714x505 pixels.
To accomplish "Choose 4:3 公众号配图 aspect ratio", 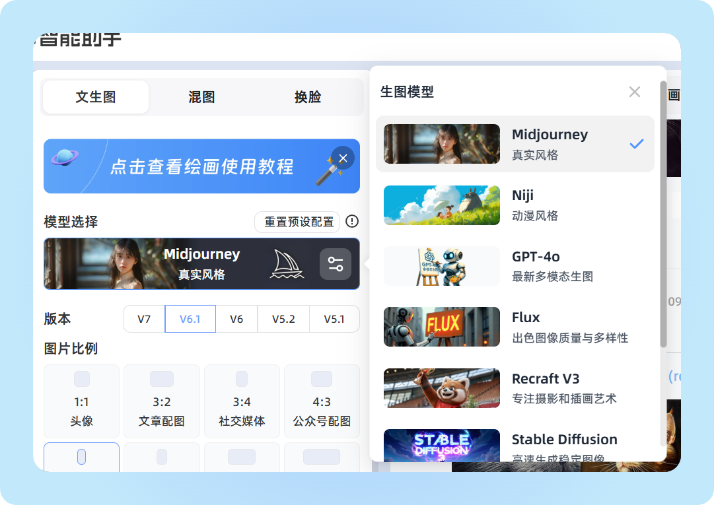I will (322, 401).
